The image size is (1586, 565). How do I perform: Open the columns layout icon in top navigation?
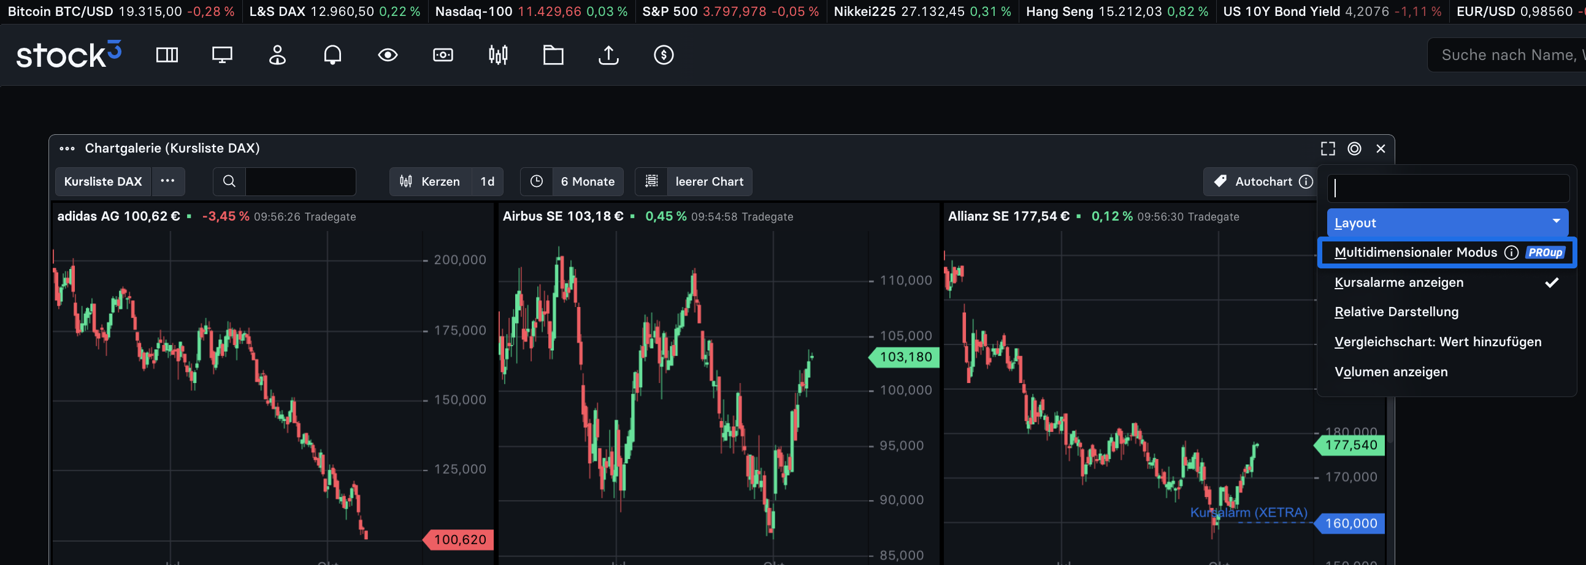[167, 55]
